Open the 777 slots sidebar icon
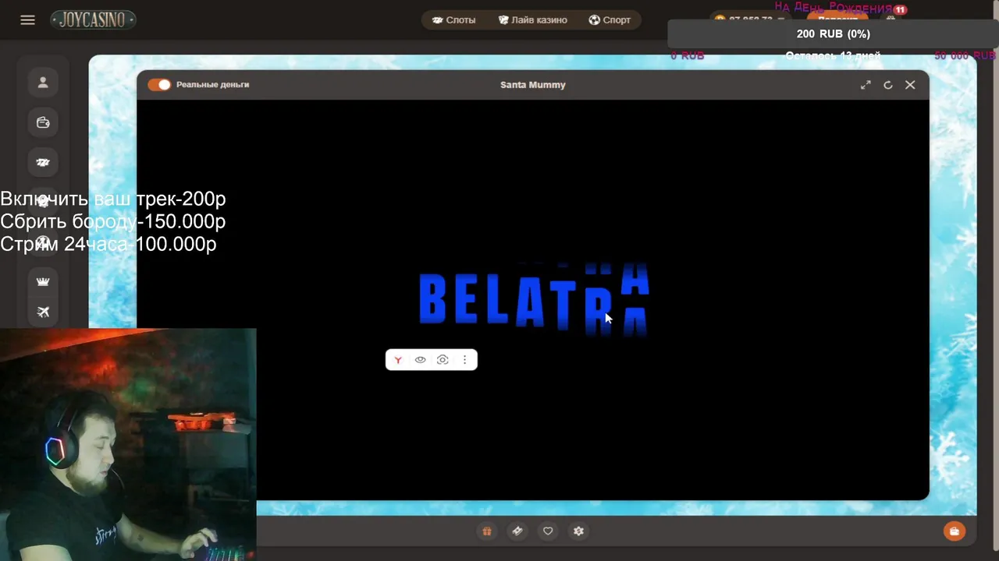999x561 pixels. pos(43,162)
